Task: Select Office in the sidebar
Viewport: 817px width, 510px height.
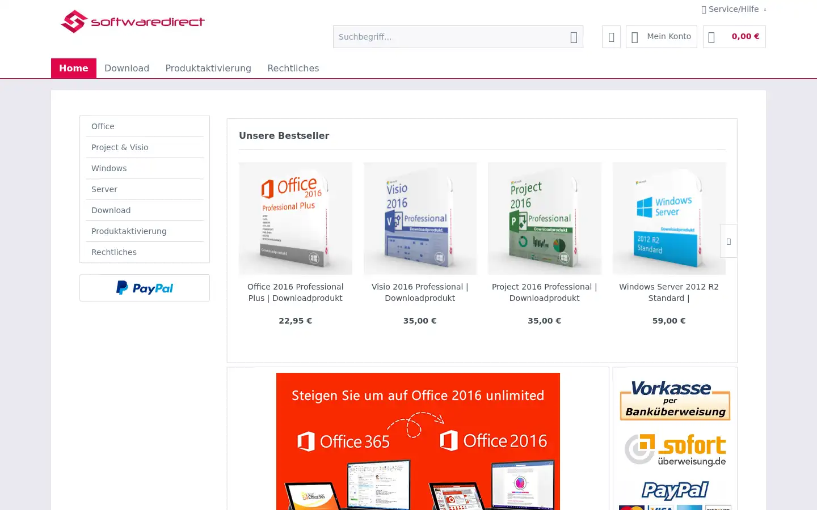Action: coord(145,126)
